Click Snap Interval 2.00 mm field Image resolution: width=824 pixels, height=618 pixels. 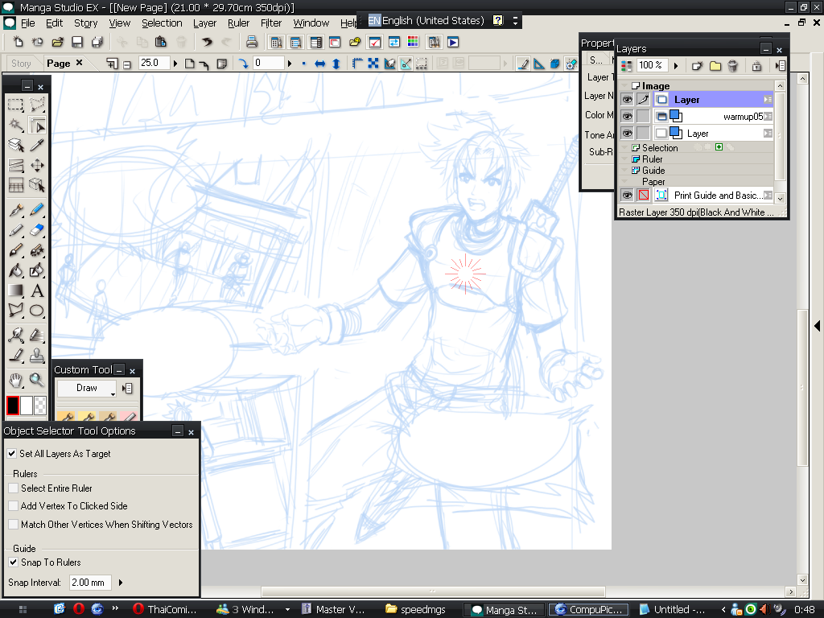pos(90,583)
